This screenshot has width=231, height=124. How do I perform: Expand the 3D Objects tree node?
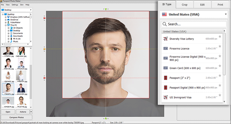8,28
